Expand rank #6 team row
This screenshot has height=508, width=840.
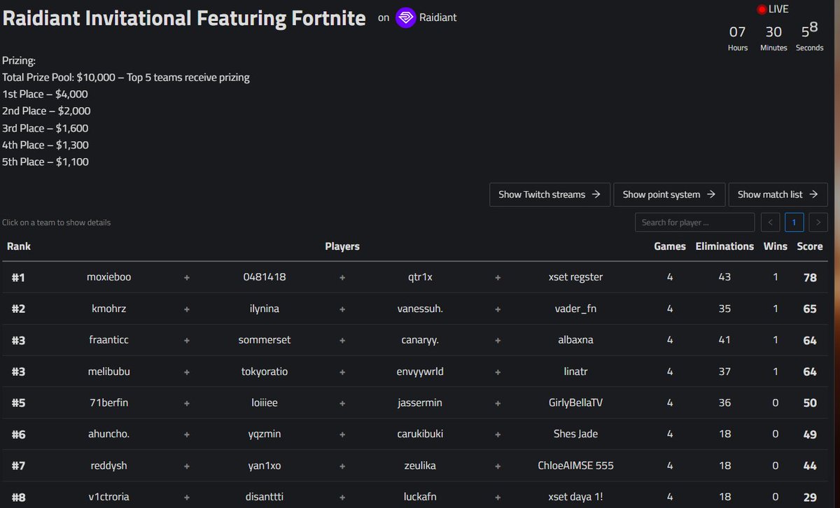tap(415, 434)
